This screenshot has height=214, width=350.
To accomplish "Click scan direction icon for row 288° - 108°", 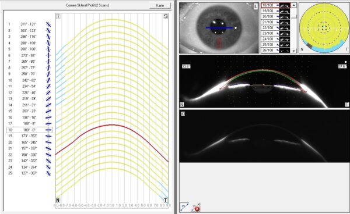I will [48, 43].
